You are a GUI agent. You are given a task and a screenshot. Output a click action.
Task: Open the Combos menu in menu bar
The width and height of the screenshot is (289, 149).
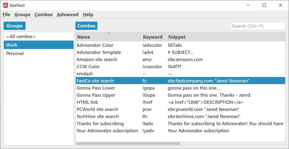point(43,15)
